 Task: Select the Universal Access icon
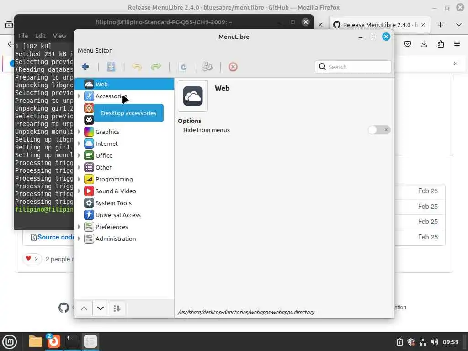pos(89,215)
